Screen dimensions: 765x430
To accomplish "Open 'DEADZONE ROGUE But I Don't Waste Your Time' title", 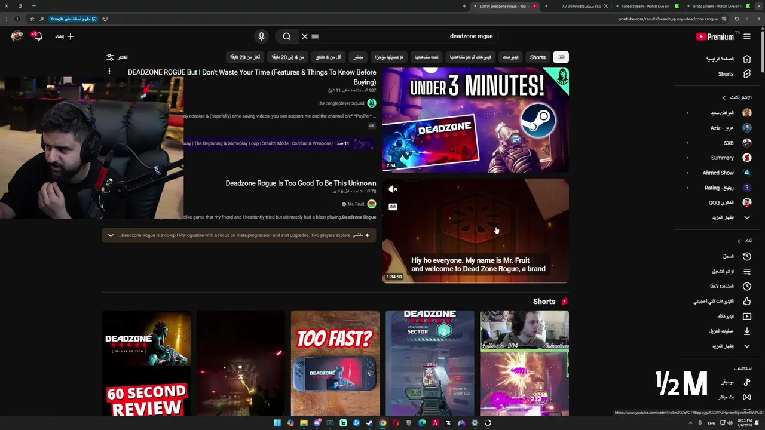I will pos(252,77).
